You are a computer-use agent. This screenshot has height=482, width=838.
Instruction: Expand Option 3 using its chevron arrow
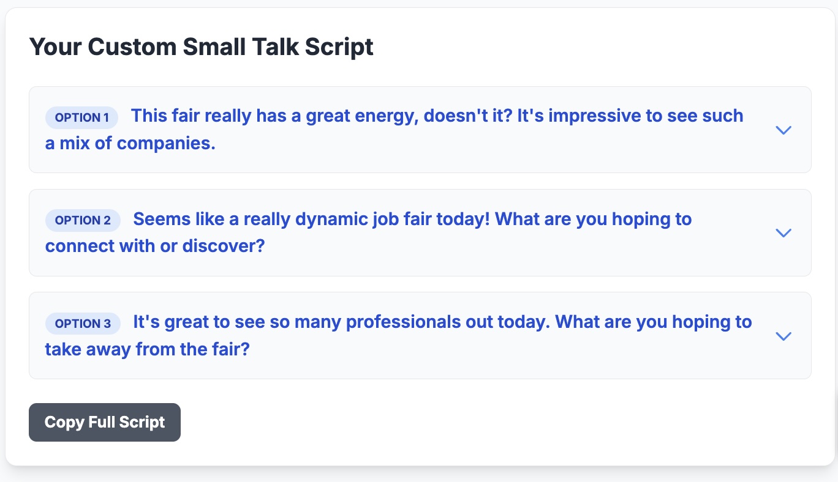click(x=783, y=336)
